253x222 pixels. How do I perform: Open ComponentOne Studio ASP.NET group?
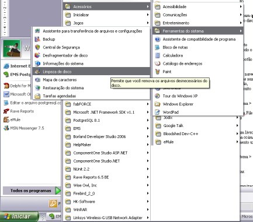click(107, 153)
